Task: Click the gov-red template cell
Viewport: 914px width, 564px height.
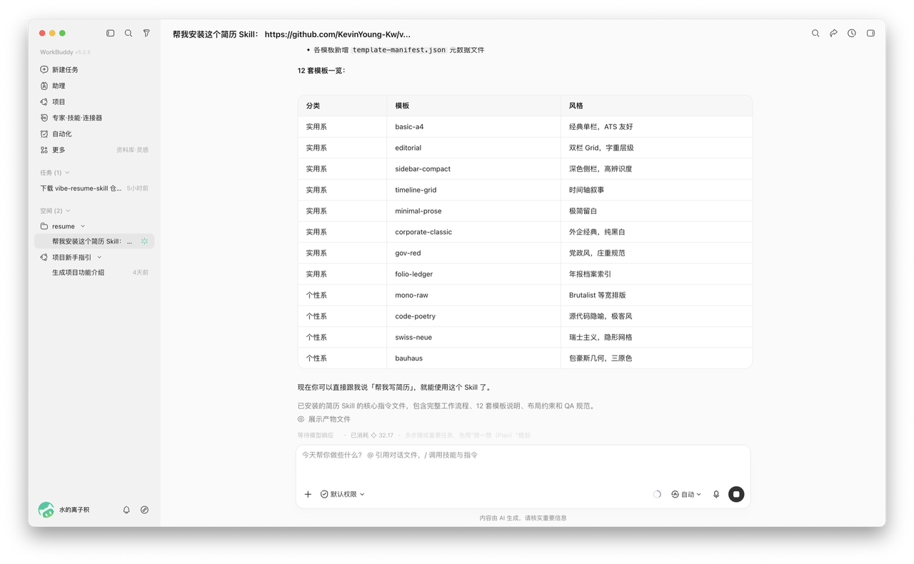Action: pos(473,253)
